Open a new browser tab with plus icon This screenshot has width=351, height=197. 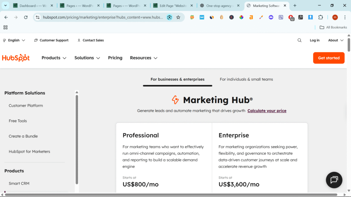pyautogui.click(x=295, y=5)
